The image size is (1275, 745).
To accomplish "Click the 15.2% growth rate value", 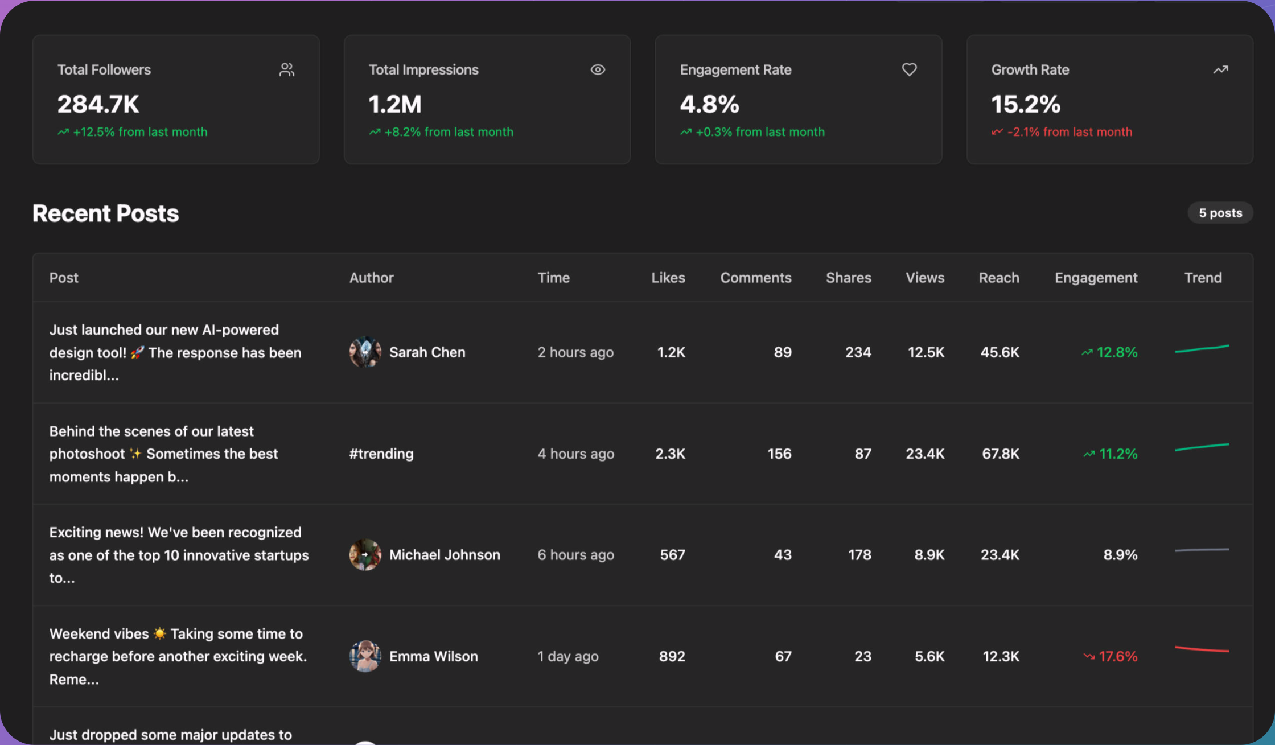I will click(1026, 104).
